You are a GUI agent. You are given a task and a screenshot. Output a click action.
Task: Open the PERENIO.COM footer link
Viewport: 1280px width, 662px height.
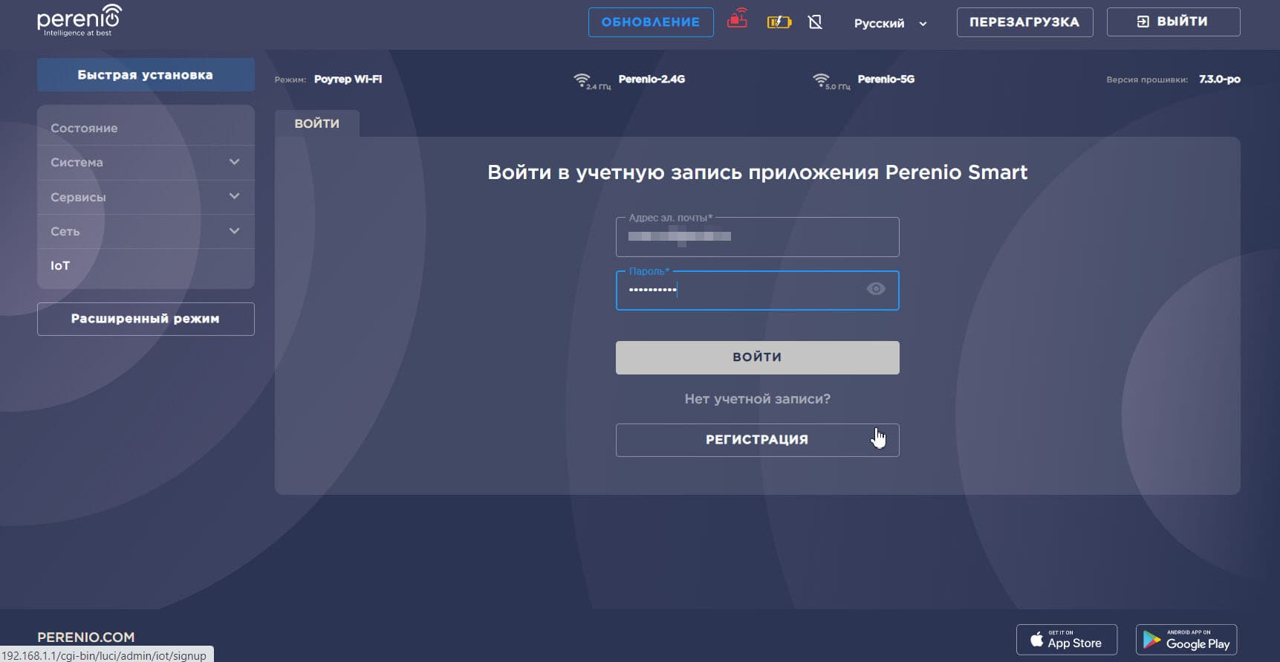click(86, 637)
